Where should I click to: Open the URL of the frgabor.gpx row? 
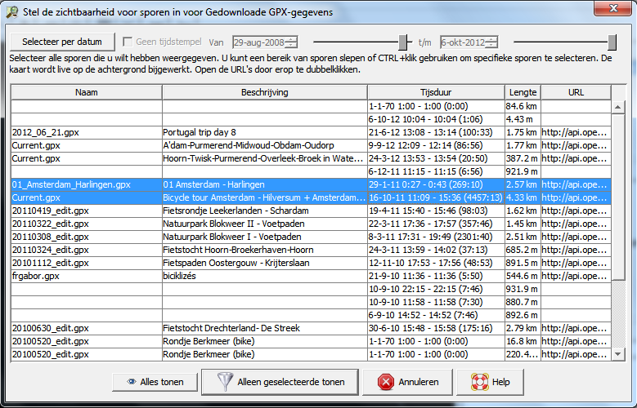tap(574, 276)
